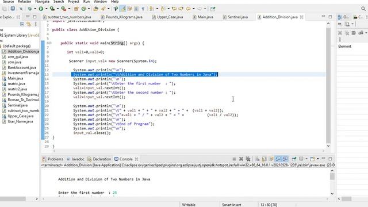Click the Last Edit Location icon
This screenshot has width=368, height=207.
click(174, 9)
